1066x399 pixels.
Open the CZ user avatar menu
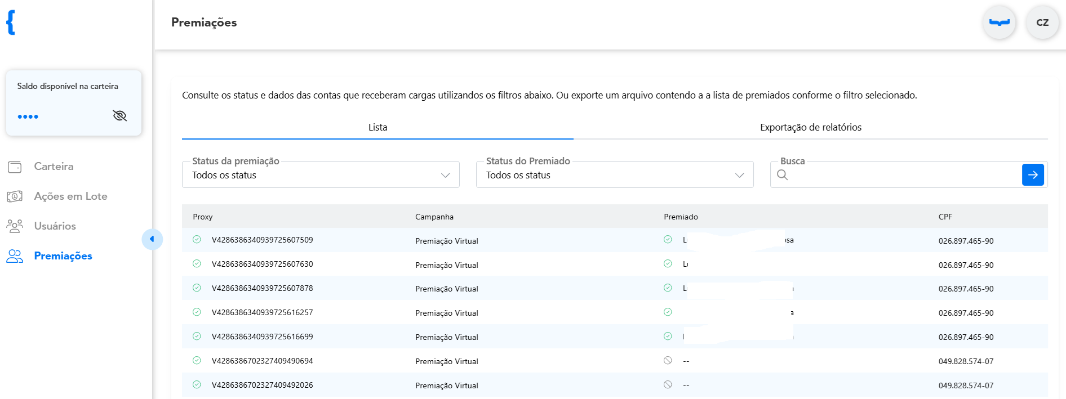1042,23
